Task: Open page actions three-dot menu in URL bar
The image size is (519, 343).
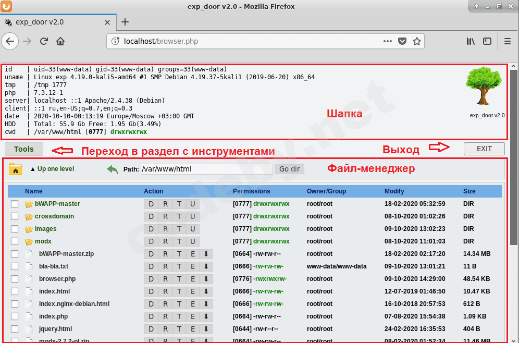Action: click(387, 41)
